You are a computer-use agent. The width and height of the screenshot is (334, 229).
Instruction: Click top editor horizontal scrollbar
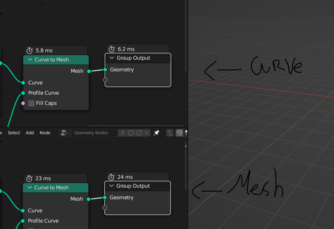pyautogui.click(x=136, y=125)
